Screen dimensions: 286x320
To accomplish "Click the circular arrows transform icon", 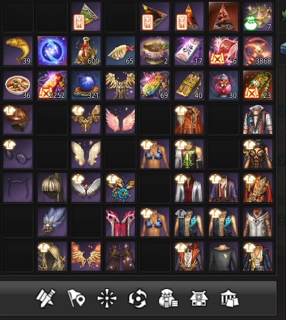I will coord(137,298).
